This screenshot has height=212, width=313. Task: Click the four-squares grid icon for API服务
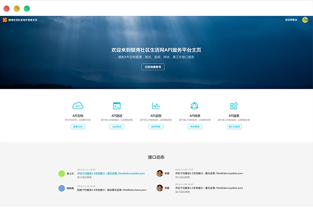234,106
